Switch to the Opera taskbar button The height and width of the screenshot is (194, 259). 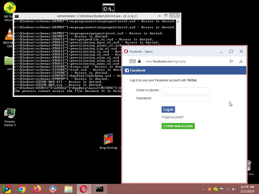(83, 189)
